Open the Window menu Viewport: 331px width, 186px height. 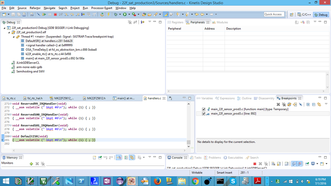point(121,8)
